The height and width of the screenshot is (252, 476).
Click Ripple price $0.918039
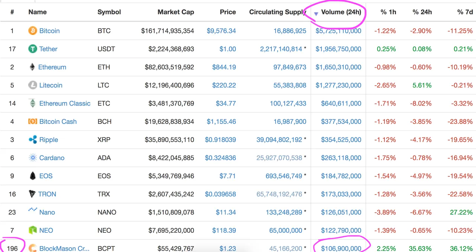point(221,140)
